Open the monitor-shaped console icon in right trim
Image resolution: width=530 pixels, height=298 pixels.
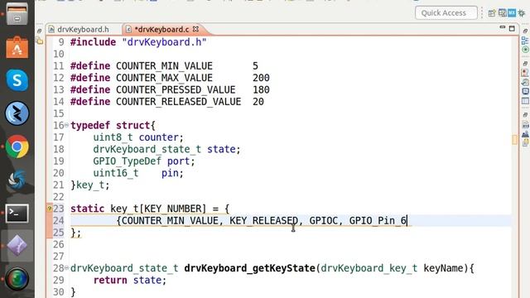[x=525, y=91]
